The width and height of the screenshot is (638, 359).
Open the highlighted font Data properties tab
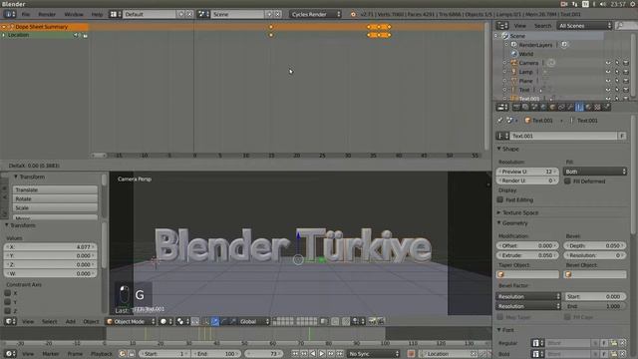579,107
